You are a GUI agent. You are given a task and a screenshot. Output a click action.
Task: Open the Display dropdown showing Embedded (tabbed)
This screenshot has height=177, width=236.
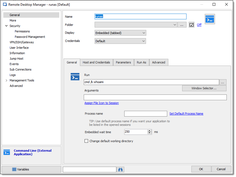coord(120,33)
